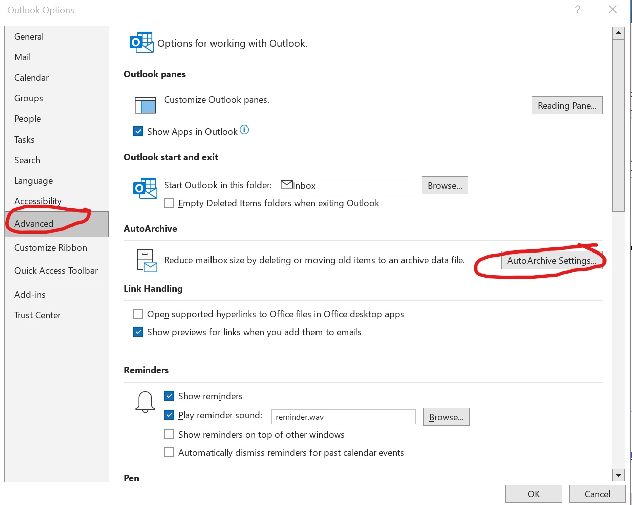
Task: Click the Outlook start and exit heading
Action: [x=171, y=157]
